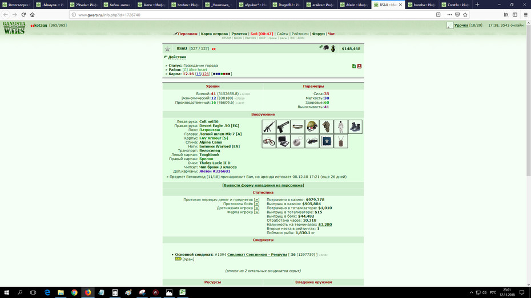Switch to the bunsha browser tab
This screenshot has width=531, height=298.
421,5
